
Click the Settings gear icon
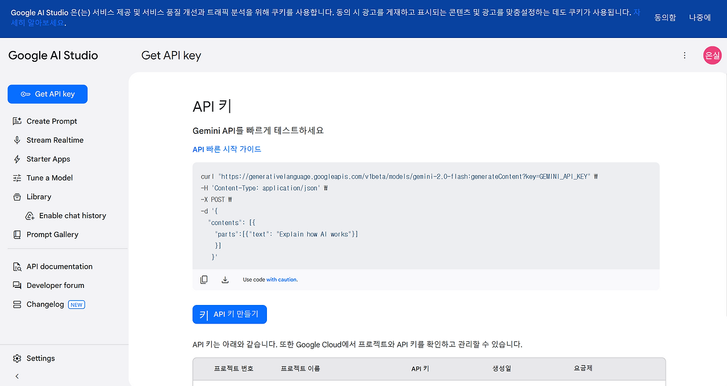pos(17,358)
